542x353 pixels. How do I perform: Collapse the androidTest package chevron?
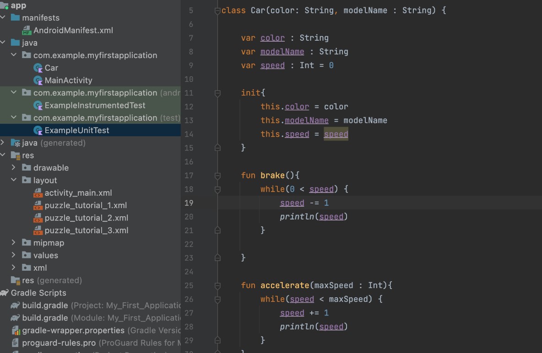tap(14, 92)
